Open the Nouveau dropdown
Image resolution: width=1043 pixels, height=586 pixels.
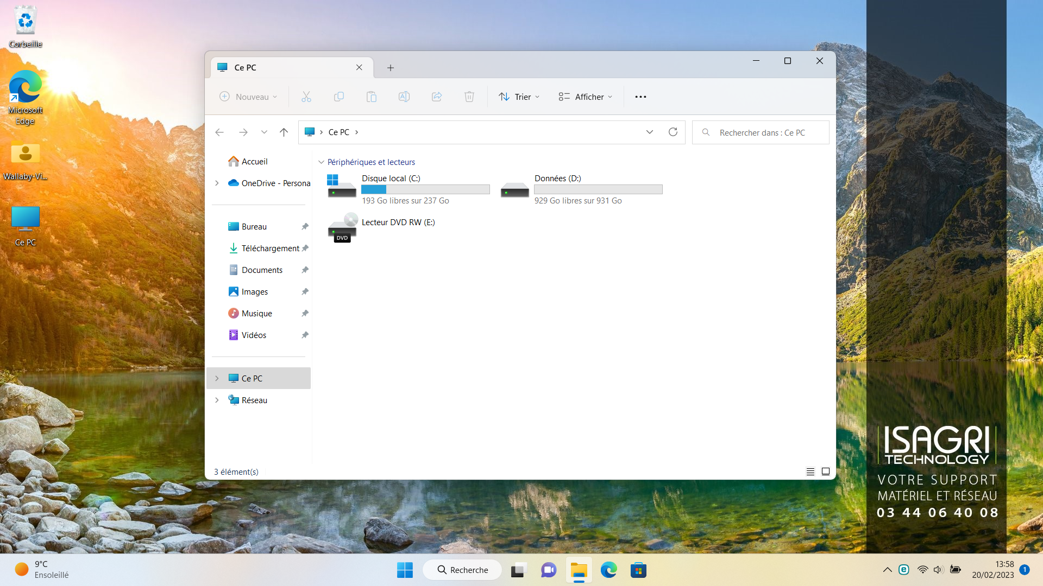tap(249, 97)
